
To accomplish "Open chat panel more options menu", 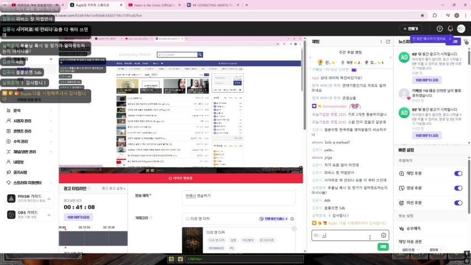I will (381, 41).
